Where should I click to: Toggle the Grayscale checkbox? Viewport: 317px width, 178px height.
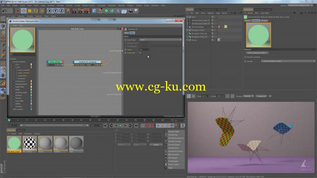[140, 53]
